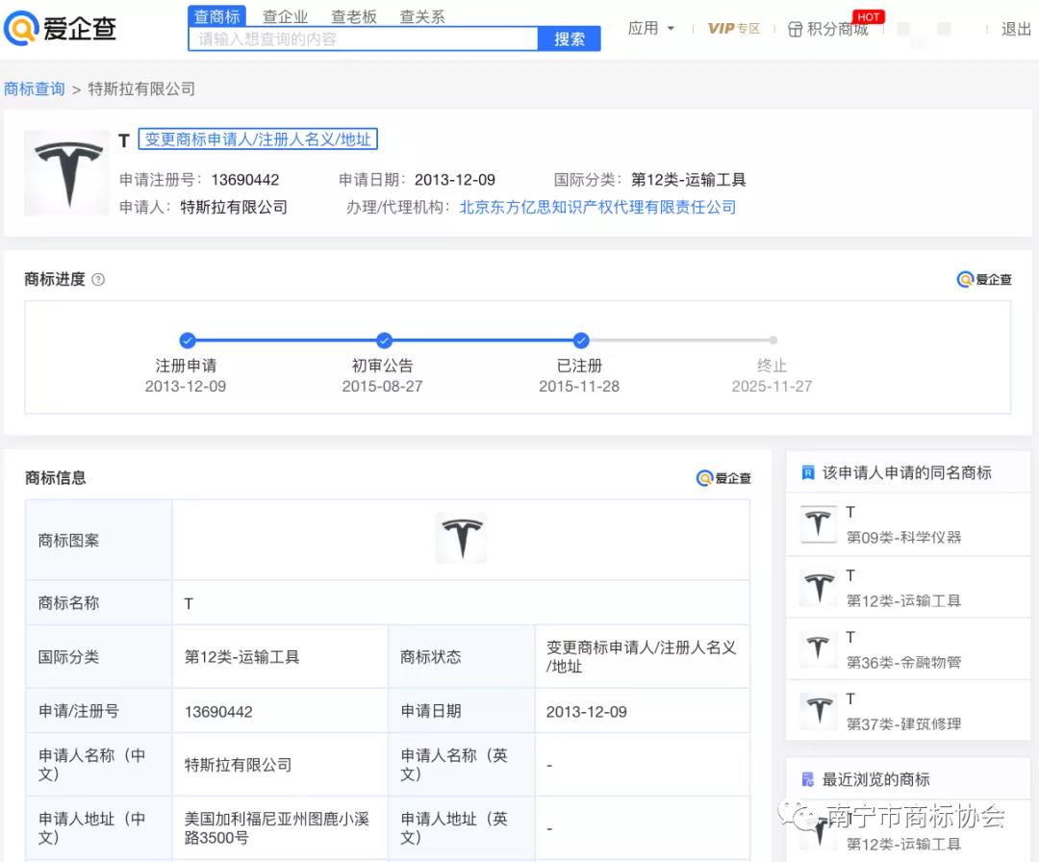Open the T trademark 第36类-金融物管 thumbnail
The width and height of the screenshot is (1039, 862).
coord(819,648)
